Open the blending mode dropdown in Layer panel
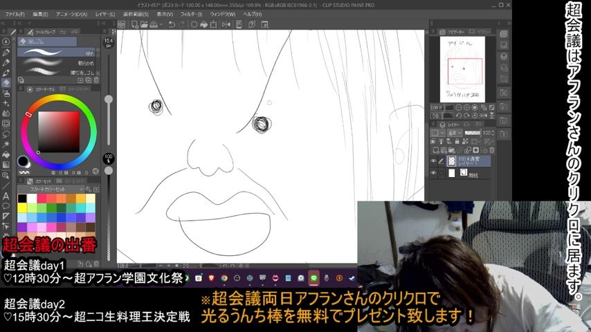The width and height of the screenshot is (591, 332). pyautogui.click(x=454, y=133)
